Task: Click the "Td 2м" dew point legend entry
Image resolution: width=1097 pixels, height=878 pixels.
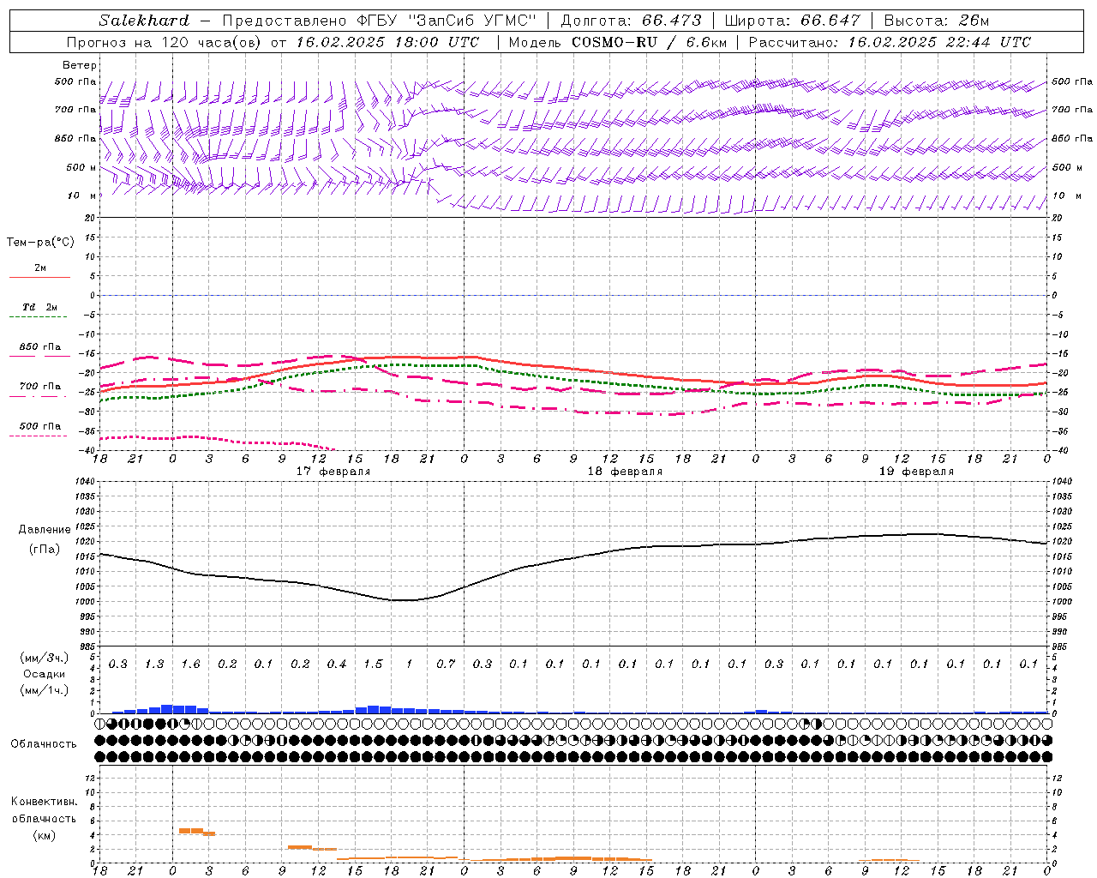Action: [39, 307]
